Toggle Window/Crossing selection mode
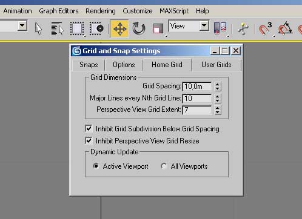Image resolution: width=302 pixels, height=219 pixels. click(x=96, y=29)
